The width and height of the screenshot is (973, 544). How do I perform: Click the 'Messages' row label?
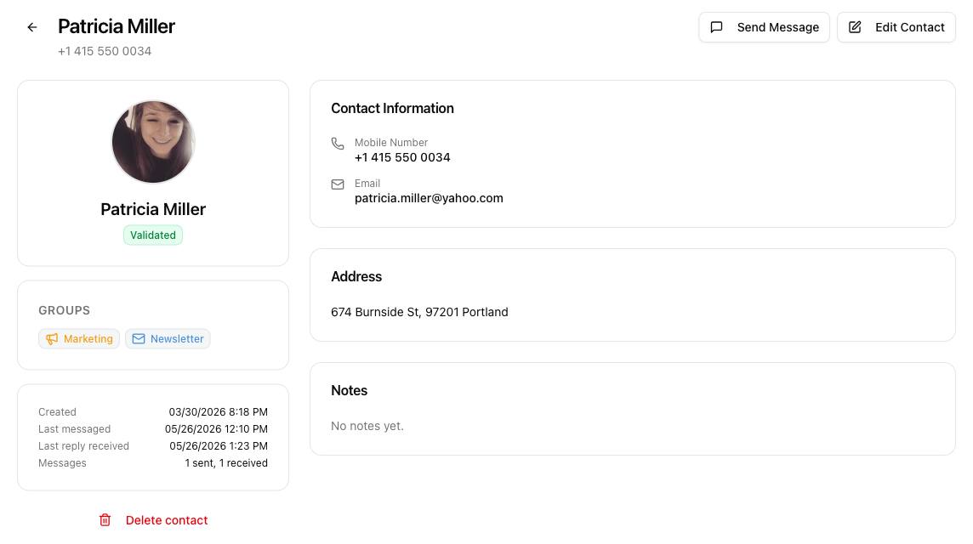coord(62,463)
